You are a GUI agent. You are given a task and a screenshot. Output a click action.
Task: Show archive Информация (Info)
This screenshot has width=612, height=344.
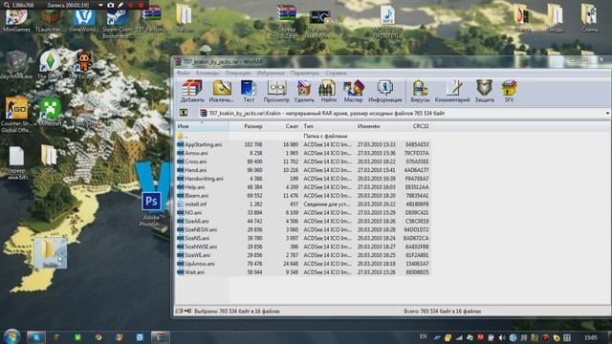385,91
